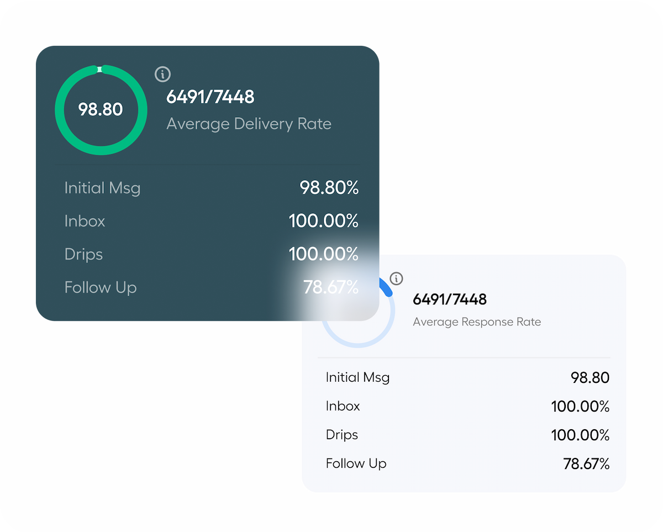Click 6491/7448 count on delivery card

coord(211,97)
